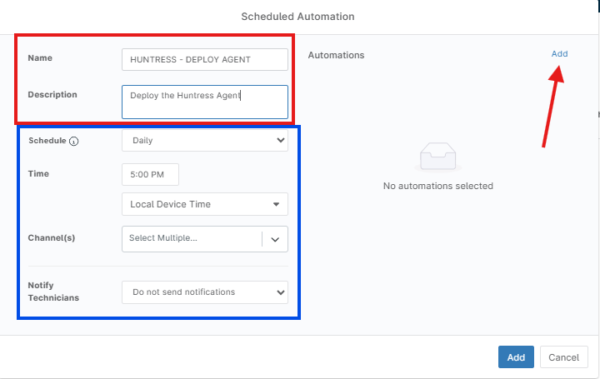Click the Description label
The image size is (600, 379).
[x=52, y=94]
